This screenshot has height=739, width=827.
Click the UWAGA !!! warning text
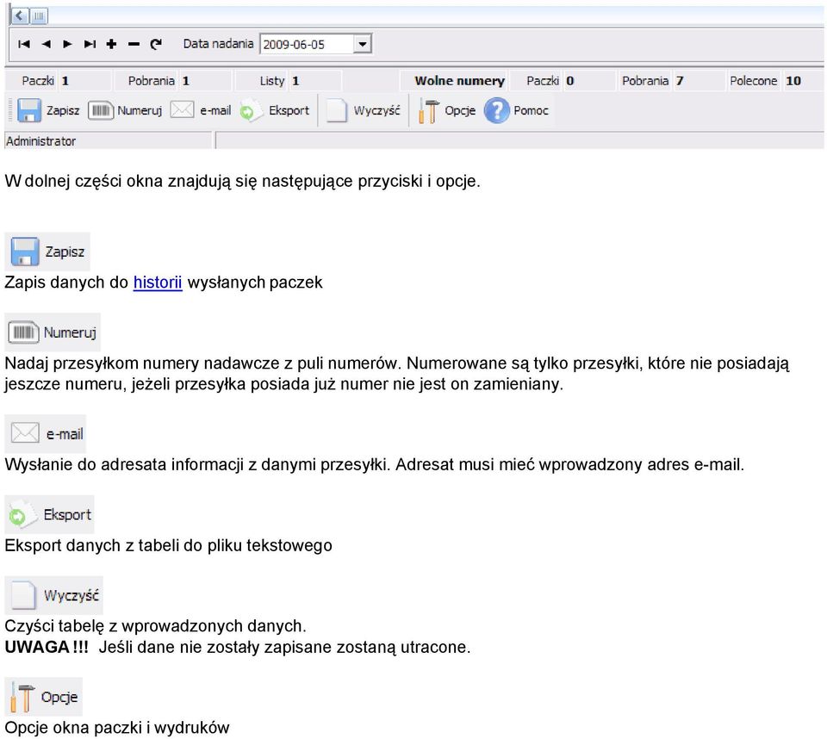[x=47, y=647]
